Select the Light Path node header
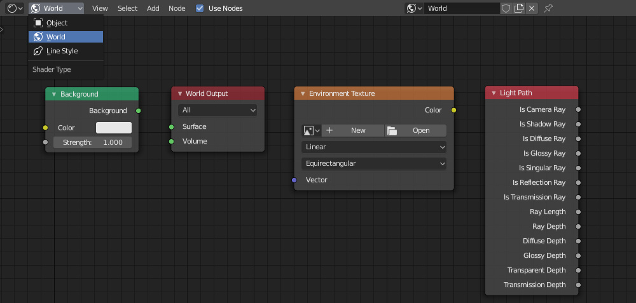 (x=532, y=93)
